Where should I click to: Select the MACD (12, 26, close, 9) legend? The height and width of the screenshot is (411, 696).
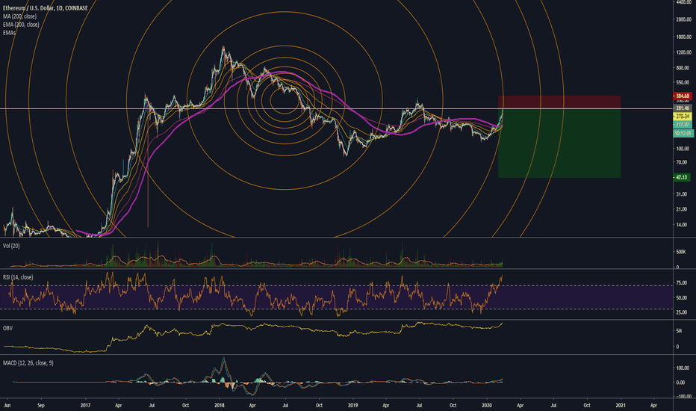(28, 363)
